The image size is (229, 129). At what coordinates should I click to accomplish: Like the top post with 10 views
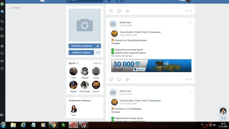click(111, 11)
